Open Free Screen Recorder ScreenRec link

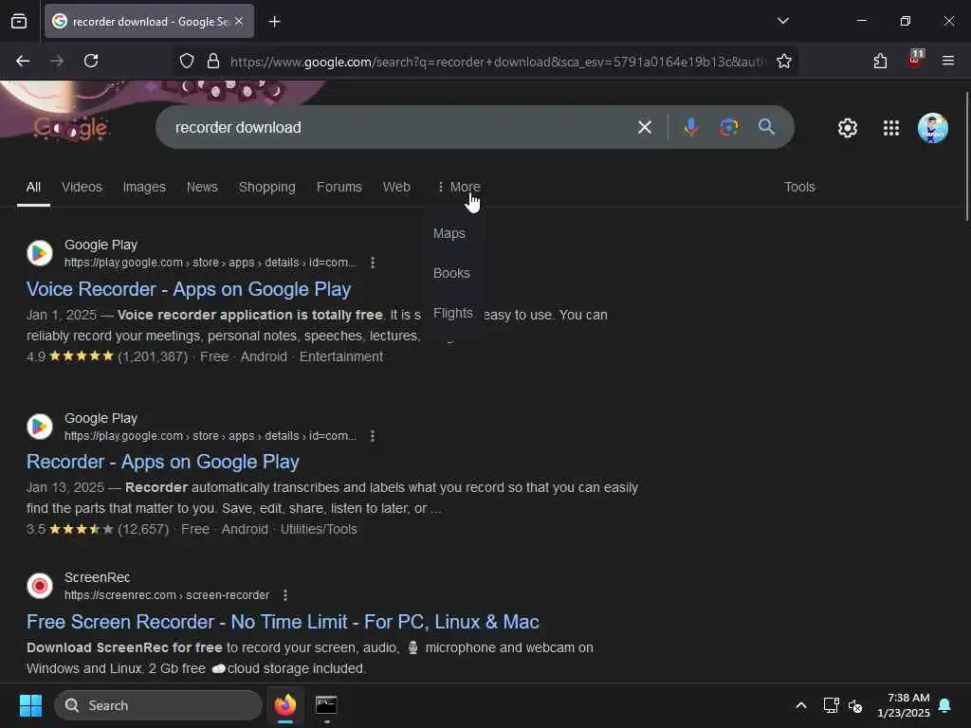283,622
